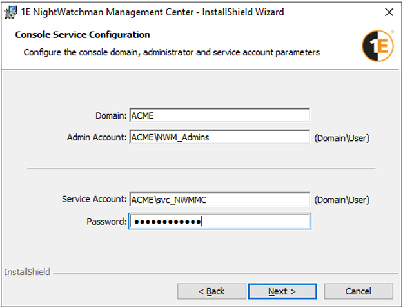
Task: Select the Service Account text box
Action: (219, 200)
